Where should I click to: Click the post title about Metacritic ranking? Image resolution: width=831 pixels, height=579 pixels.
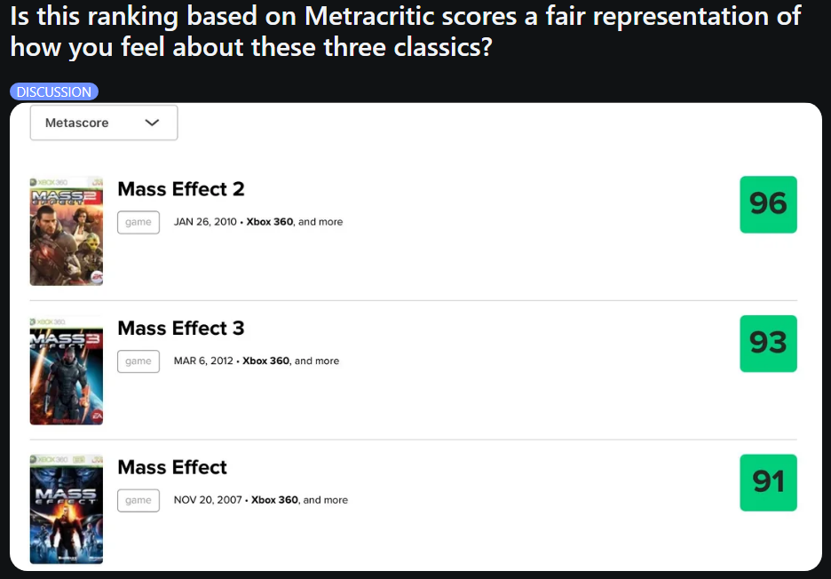(x=405, y=30)
